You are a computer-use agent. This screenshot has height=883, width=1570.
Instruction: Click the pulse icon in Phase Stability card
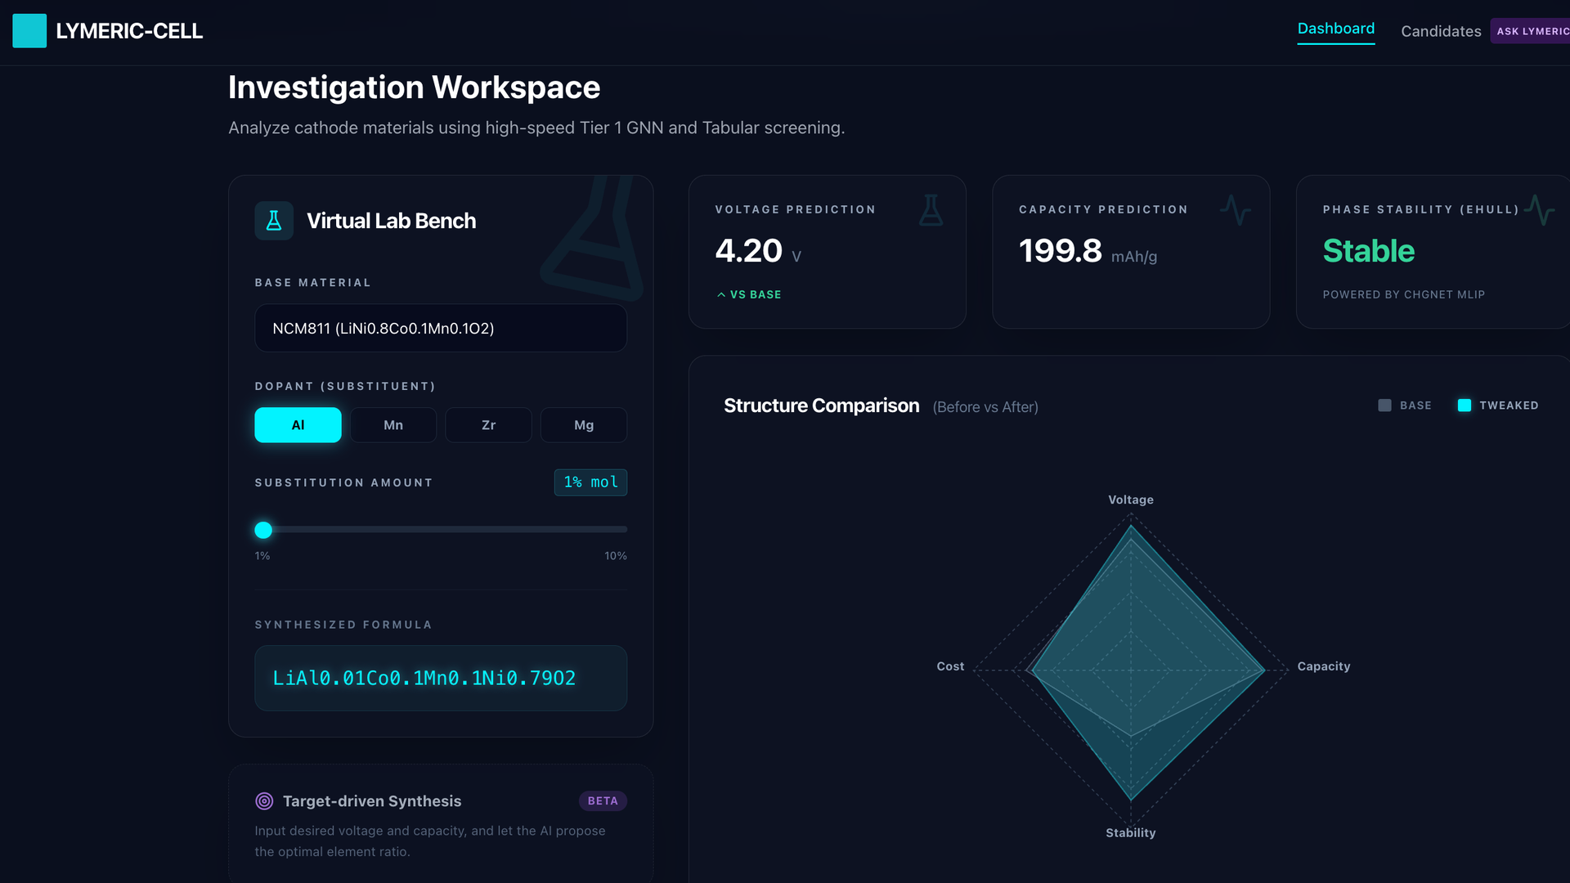tap(1539, 210)
